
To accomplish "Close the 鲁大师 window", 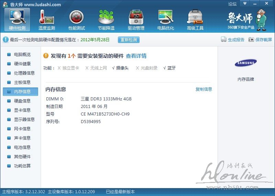I will pyautogui.click(x=267, y=3).
